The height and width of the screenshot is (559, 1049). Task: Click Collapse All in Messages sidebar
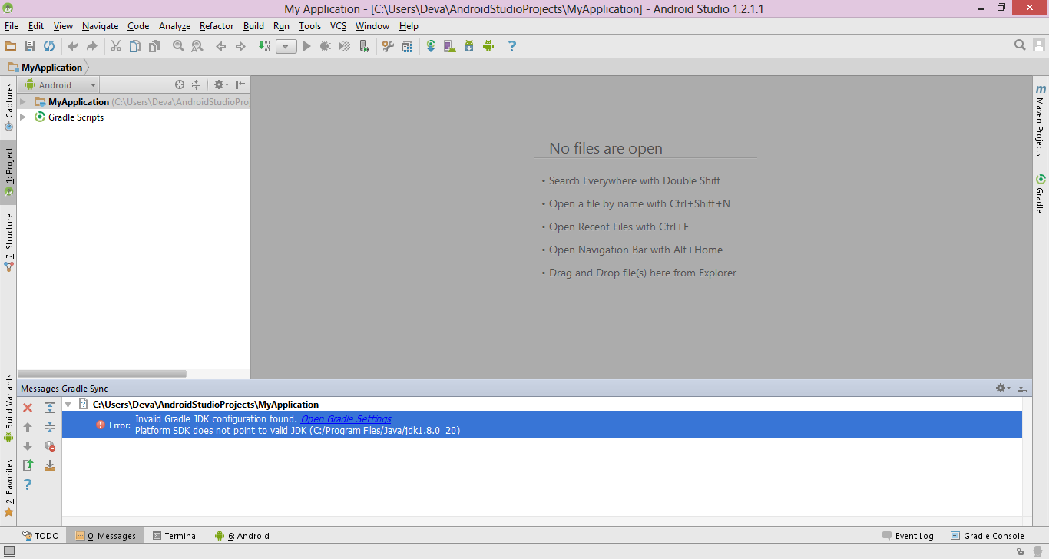pyautogui.click(x=50, y=427)
